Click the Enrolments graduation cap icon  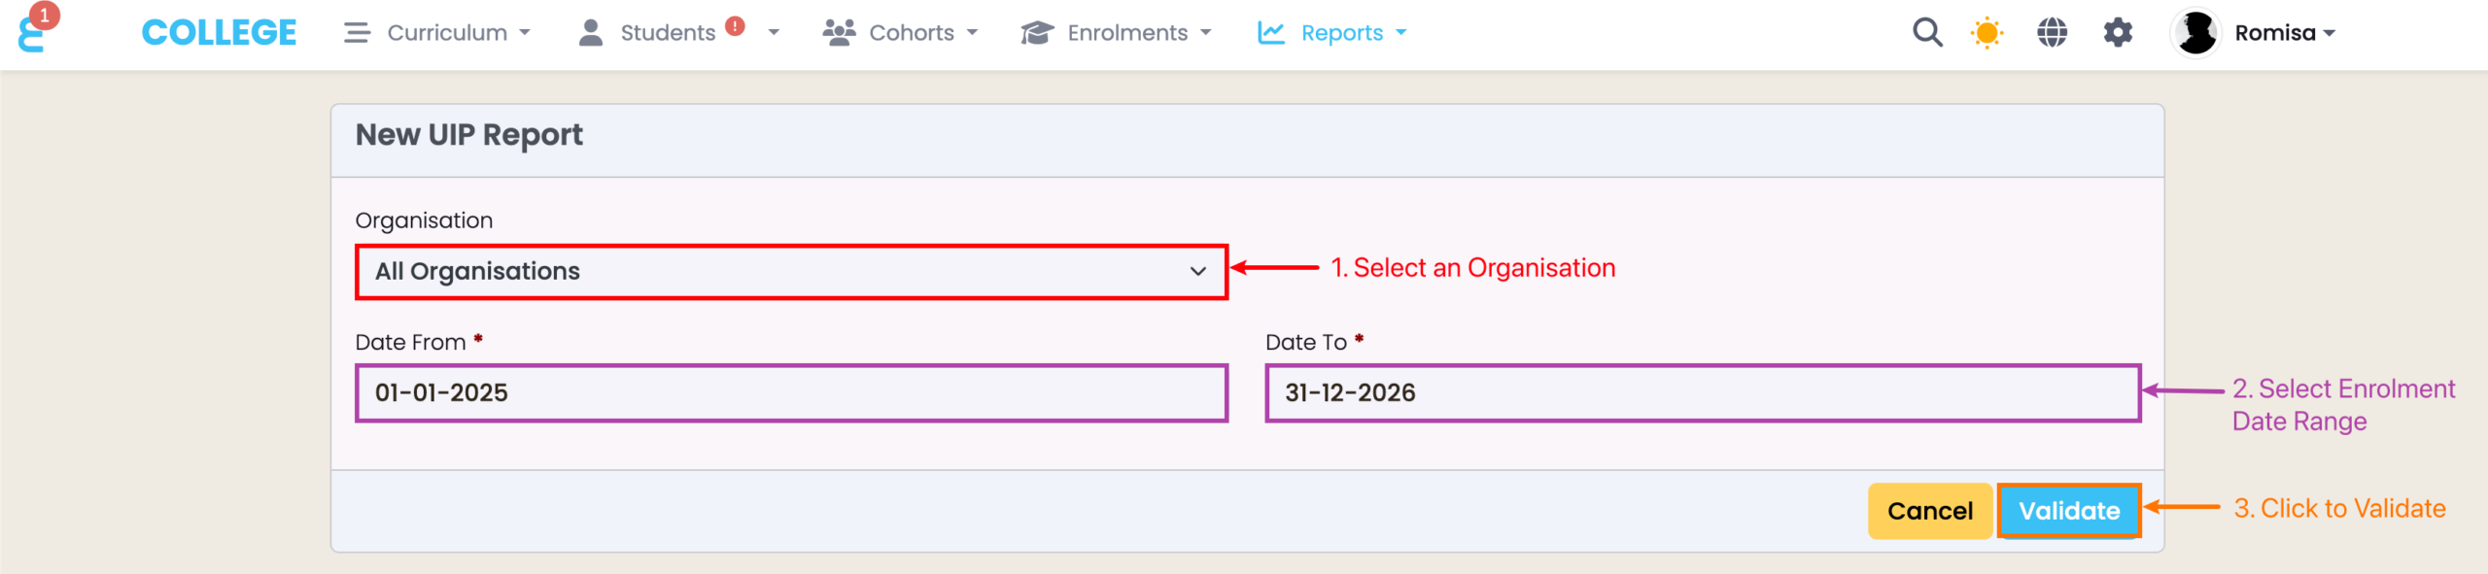pyautogui.click(x=1037, y=33)
